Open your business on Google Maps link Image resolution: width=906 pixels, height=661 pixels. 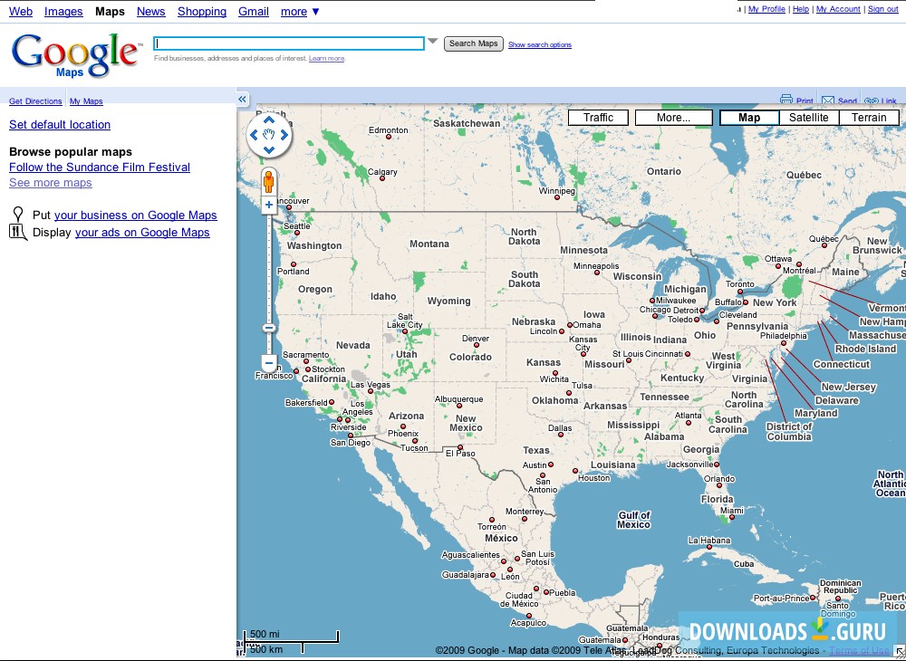pyautogui.click(x=136, y=216)
